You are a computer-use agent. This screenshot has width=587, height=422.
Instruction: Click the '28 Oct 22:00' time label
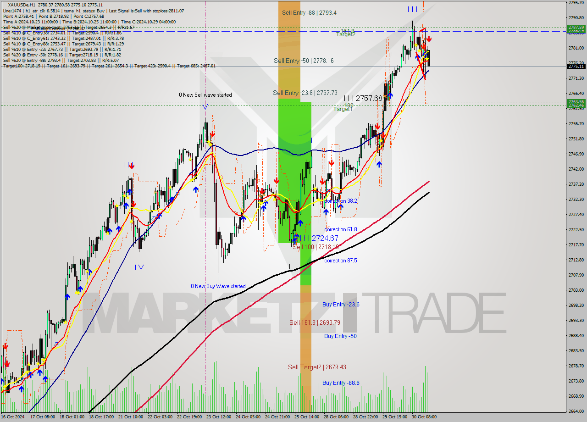tap(365, 417)
